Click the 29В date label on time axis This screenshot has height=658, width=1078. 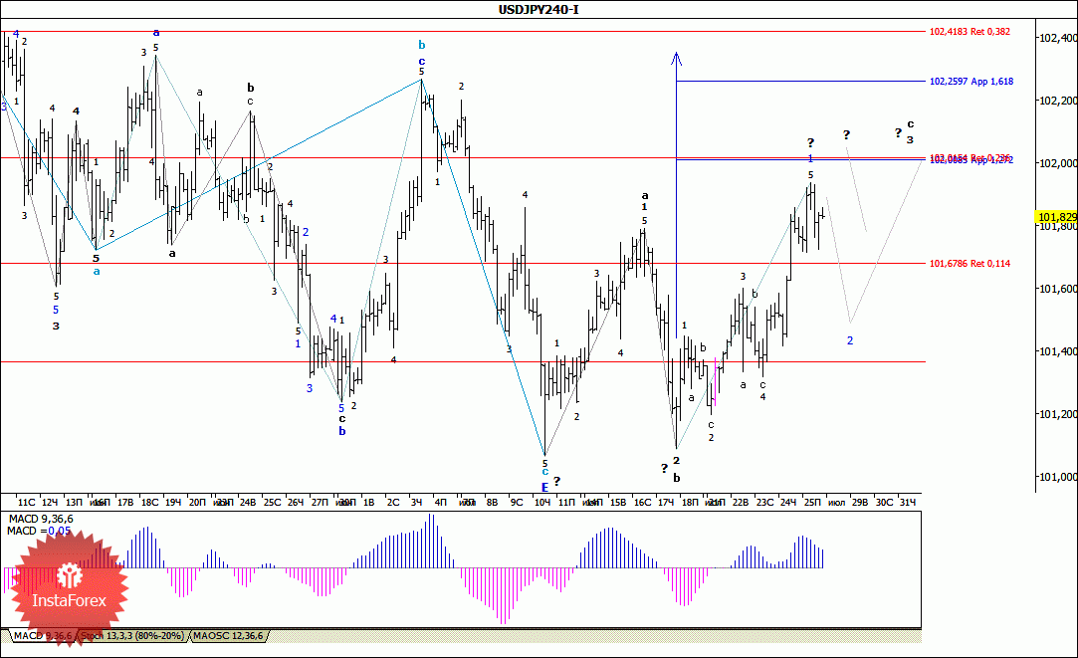click(x=860, y=503)
